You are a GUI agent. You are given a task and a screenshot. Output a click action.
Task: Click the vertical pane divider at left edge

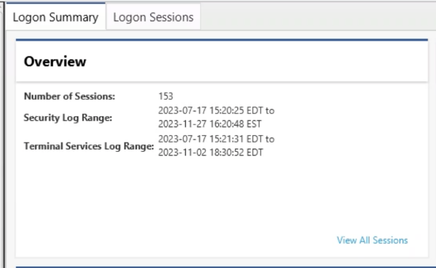click(x=4, y=134)
